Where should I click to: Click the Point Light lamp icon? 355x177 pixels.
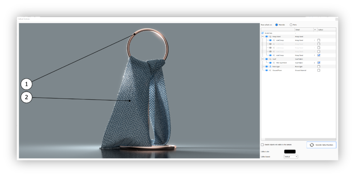(270, 66)
